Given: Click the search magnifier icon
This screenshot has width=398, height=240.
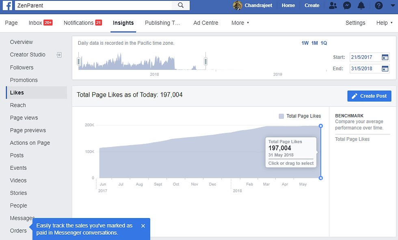Looking at the screenshot, I should click(x=180, y=5).
